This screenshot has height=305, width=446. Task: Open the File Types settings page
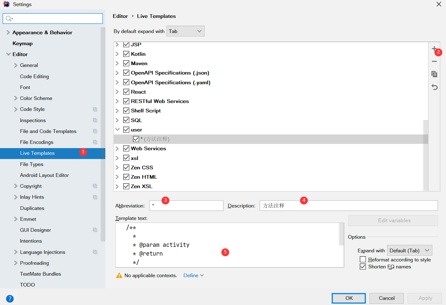tap(32, 164)
